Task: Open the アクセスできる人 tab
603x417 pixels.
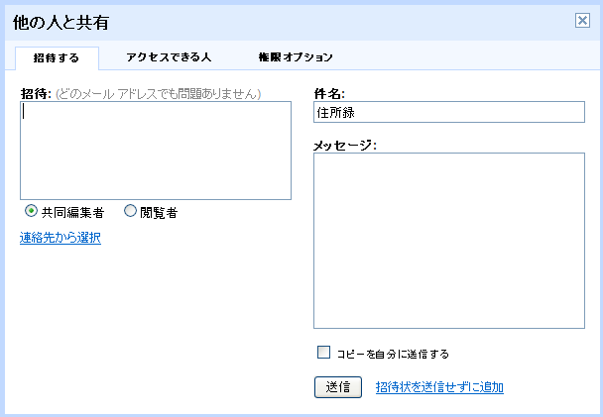Action: coord(169,57)
